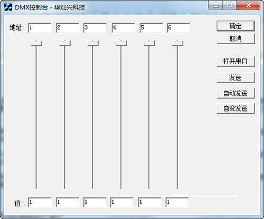
Task: Click the value field below address 4 slider
Action: (x=122, y=203)
